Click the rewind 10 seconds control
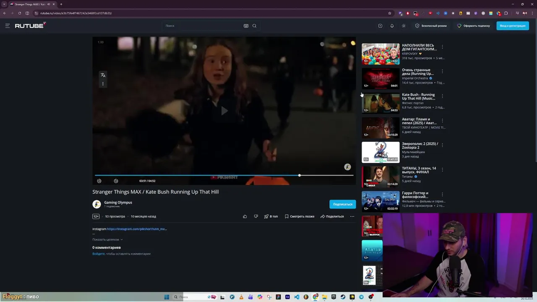This screenshot has width=537, height=302. tap(99, 181)
